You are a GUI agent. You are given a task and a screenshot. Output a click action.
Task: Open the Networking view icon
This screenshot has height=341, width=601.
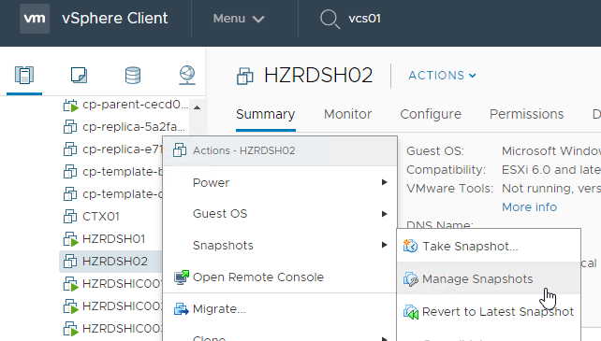(x=187, y=75)
